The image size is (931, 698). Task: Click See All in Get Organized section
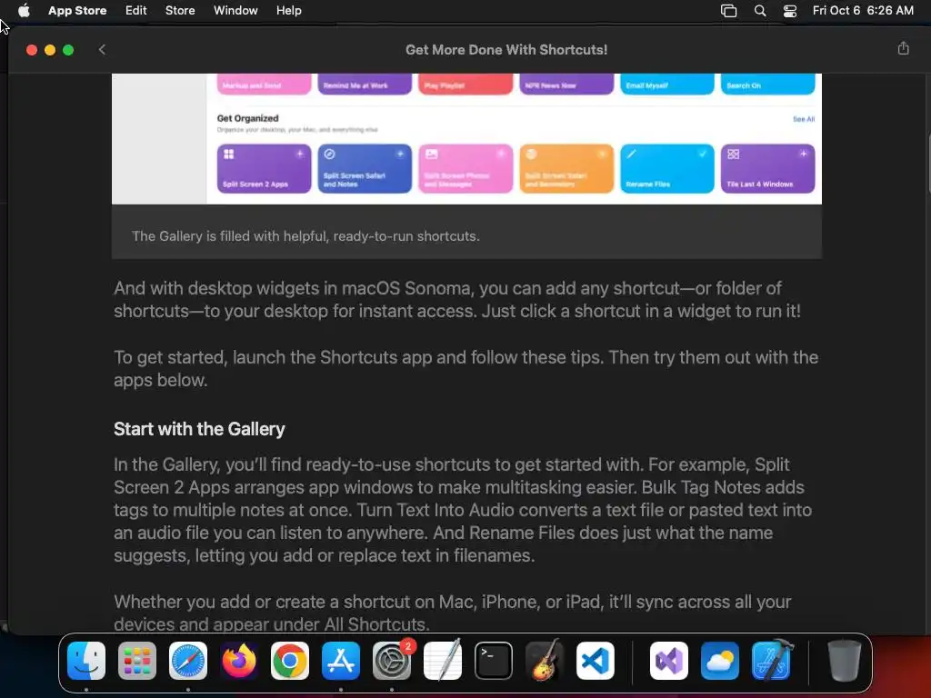tap(804, 119)
